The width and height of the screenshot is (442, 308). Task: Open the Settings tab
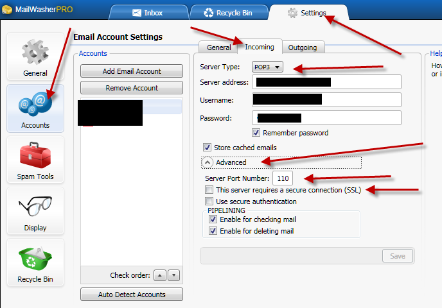pos(309,13)
